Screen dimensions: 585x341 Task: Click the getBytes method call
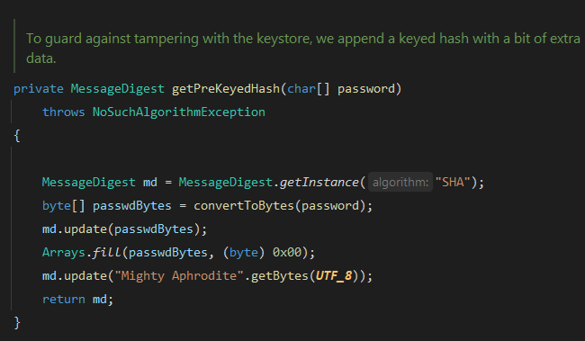click(279, 275)
